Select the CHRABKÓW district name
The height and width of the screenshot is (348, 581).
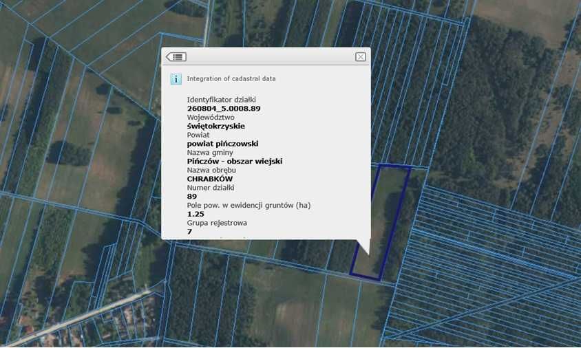[x=210, y=179]
